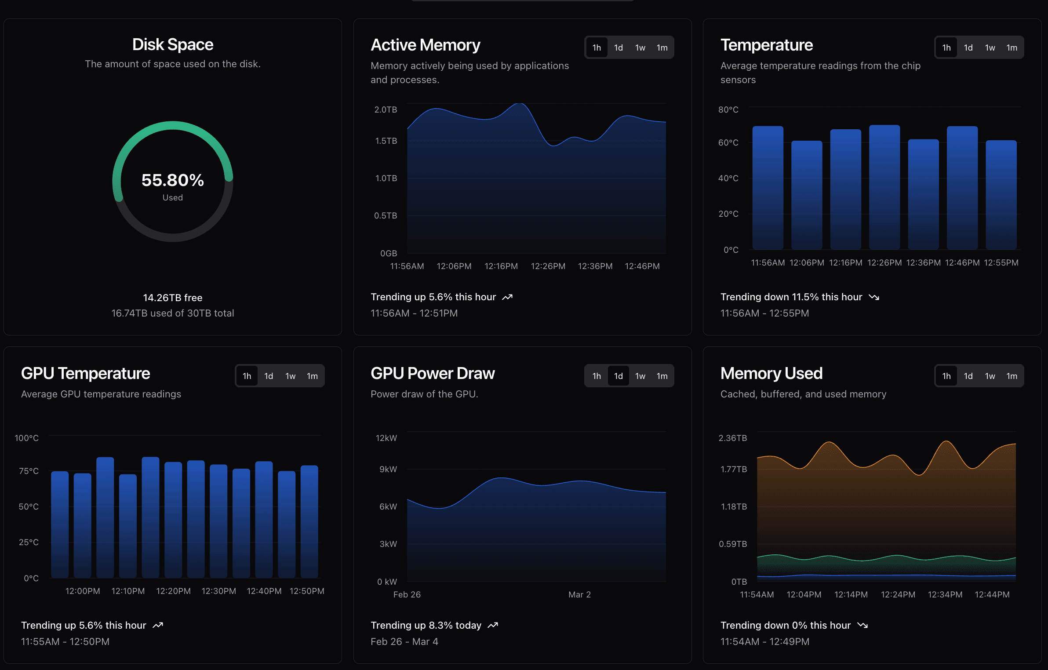Click the trending down arrow icon on Temperature card
Image resolution: width=1048 pixels, height=670 pixels.
click(x=875, y=297)
